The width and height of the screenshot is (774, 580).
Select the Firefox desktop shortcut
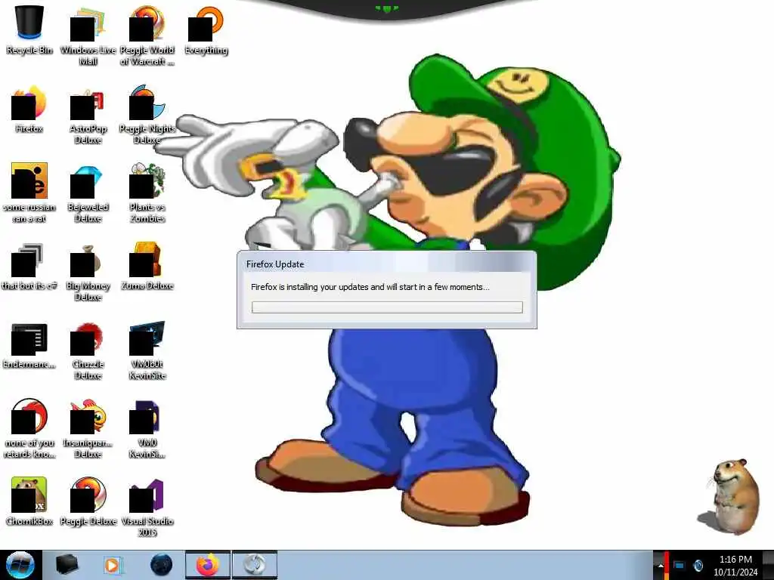coord(29,109)
